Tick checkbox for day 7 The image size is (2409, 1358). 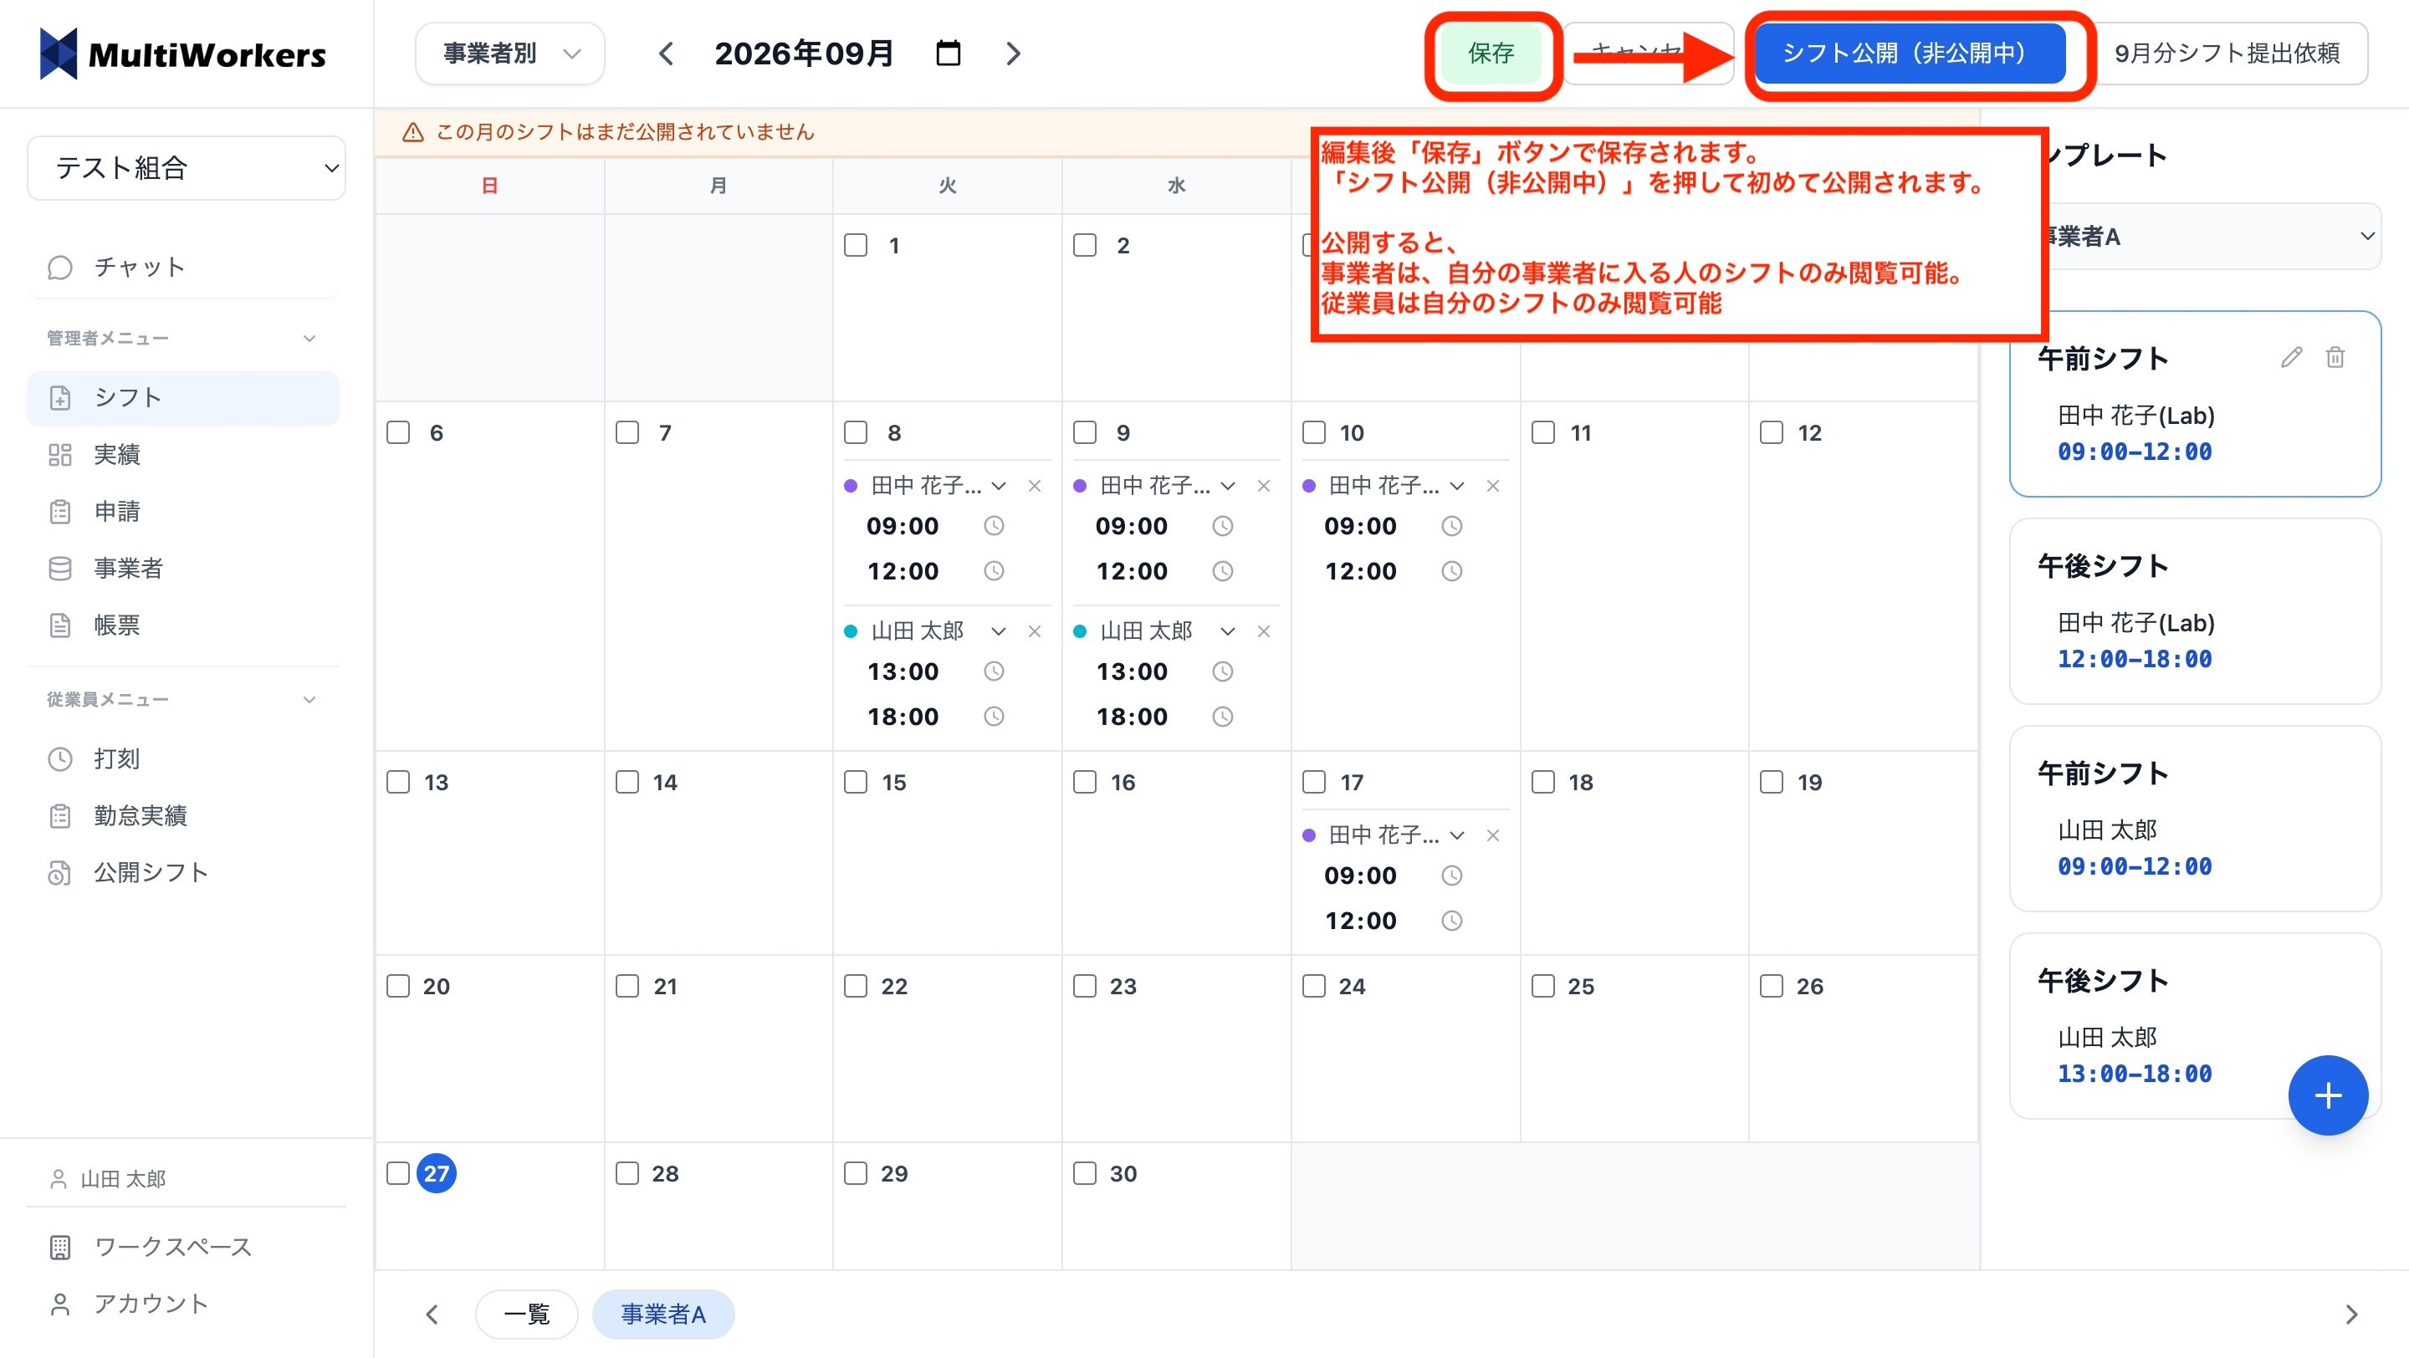point(627,432)
